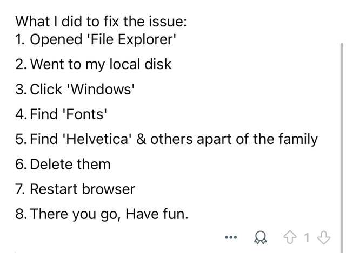
Task: Click the word 'browser' in step 7
Action: point(108,189)
